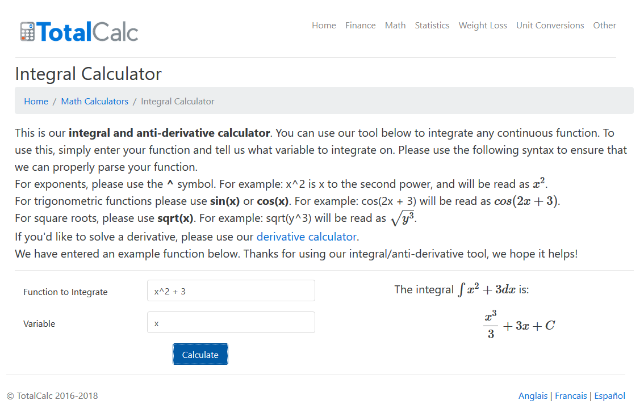Screen dimensions: 644x417
Task: Click the TotalCalc calculator logo icon
Action: [x=26, y=31]
